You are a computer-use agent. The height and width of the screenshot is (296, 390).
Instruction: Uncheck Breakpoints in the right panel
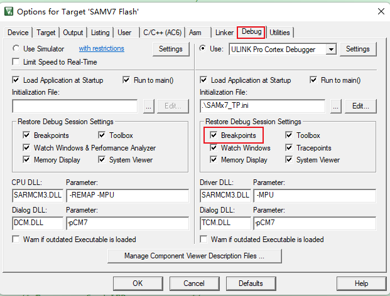coord(214,135)
